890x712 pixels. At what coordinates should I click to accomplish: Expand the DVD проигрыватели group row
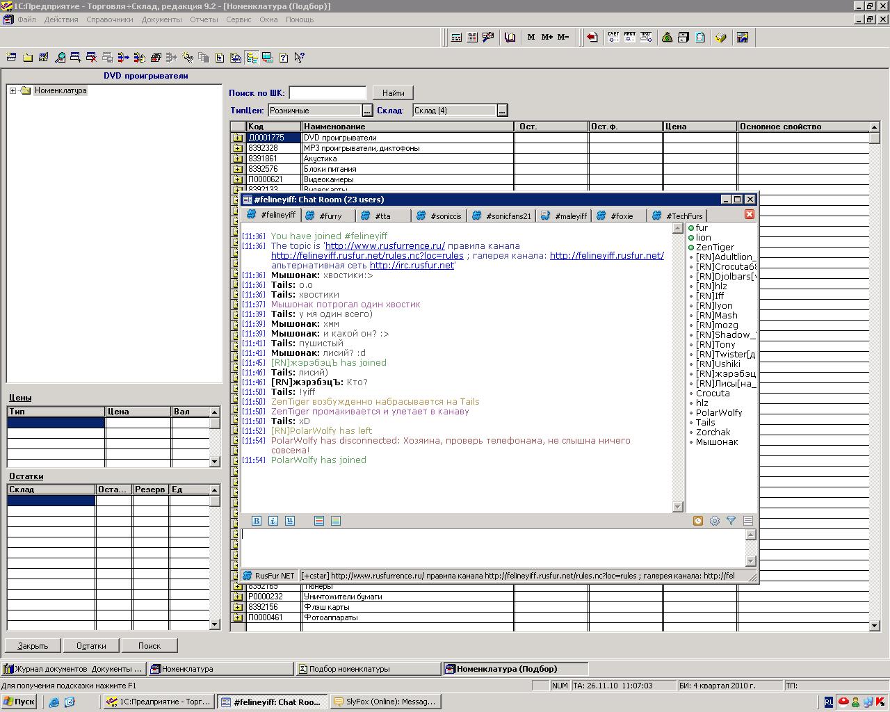point(238,138)
